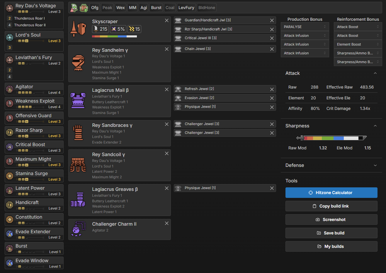Image resolution: width=386 pixels, height=273 pixels.
Task: Click the Skyscraper weapon sharpness color bar
Action: [114, 37]
